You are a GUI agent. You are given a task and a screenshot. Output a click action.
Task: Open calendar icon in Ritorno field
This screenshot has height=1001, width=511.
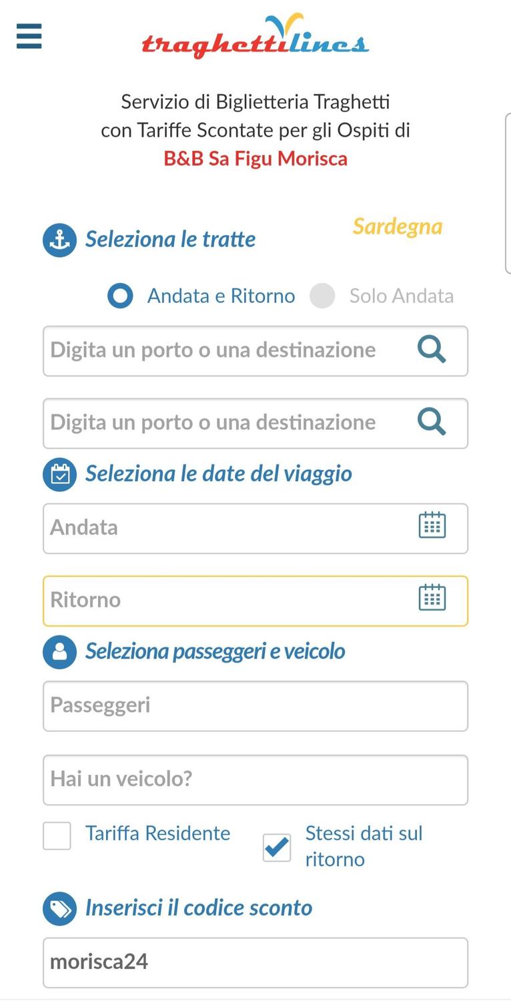pos(432,597)
